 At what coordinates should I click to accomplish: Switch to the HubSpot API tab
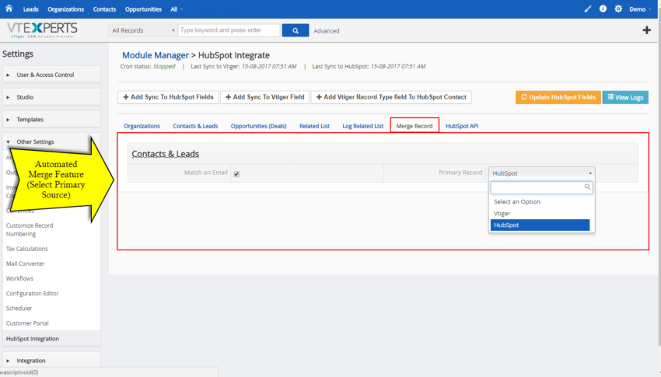tap(462, 126)
